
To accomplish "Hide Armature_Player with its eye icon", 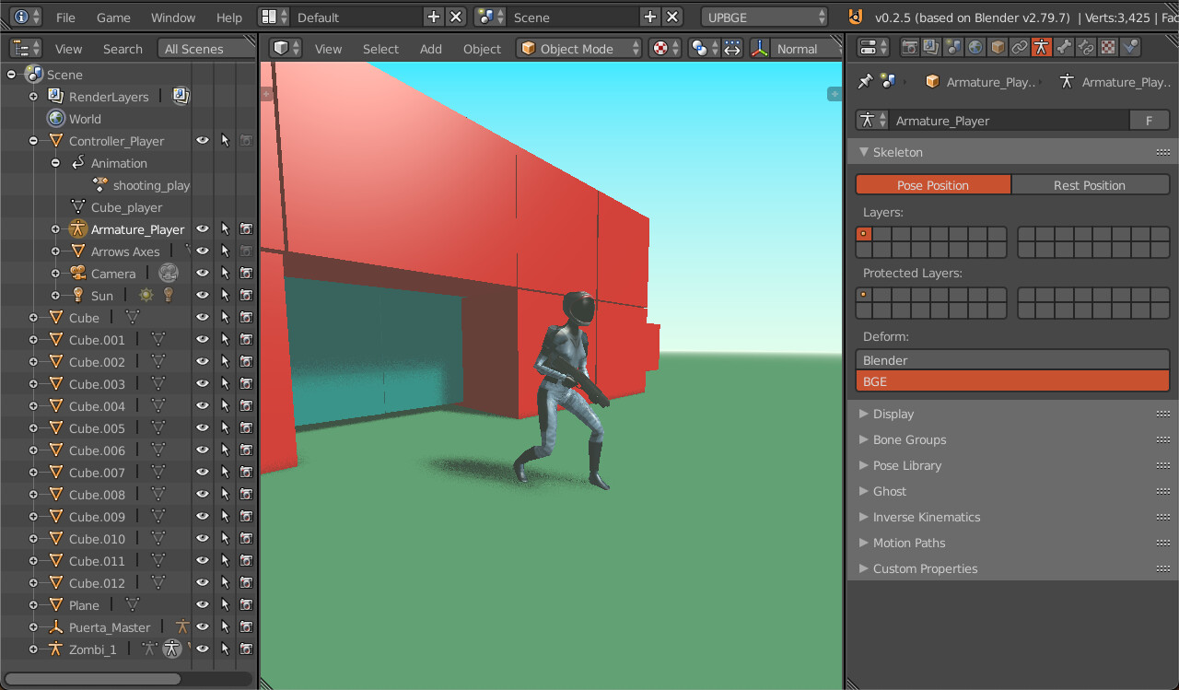I will [x=203, y=228].
